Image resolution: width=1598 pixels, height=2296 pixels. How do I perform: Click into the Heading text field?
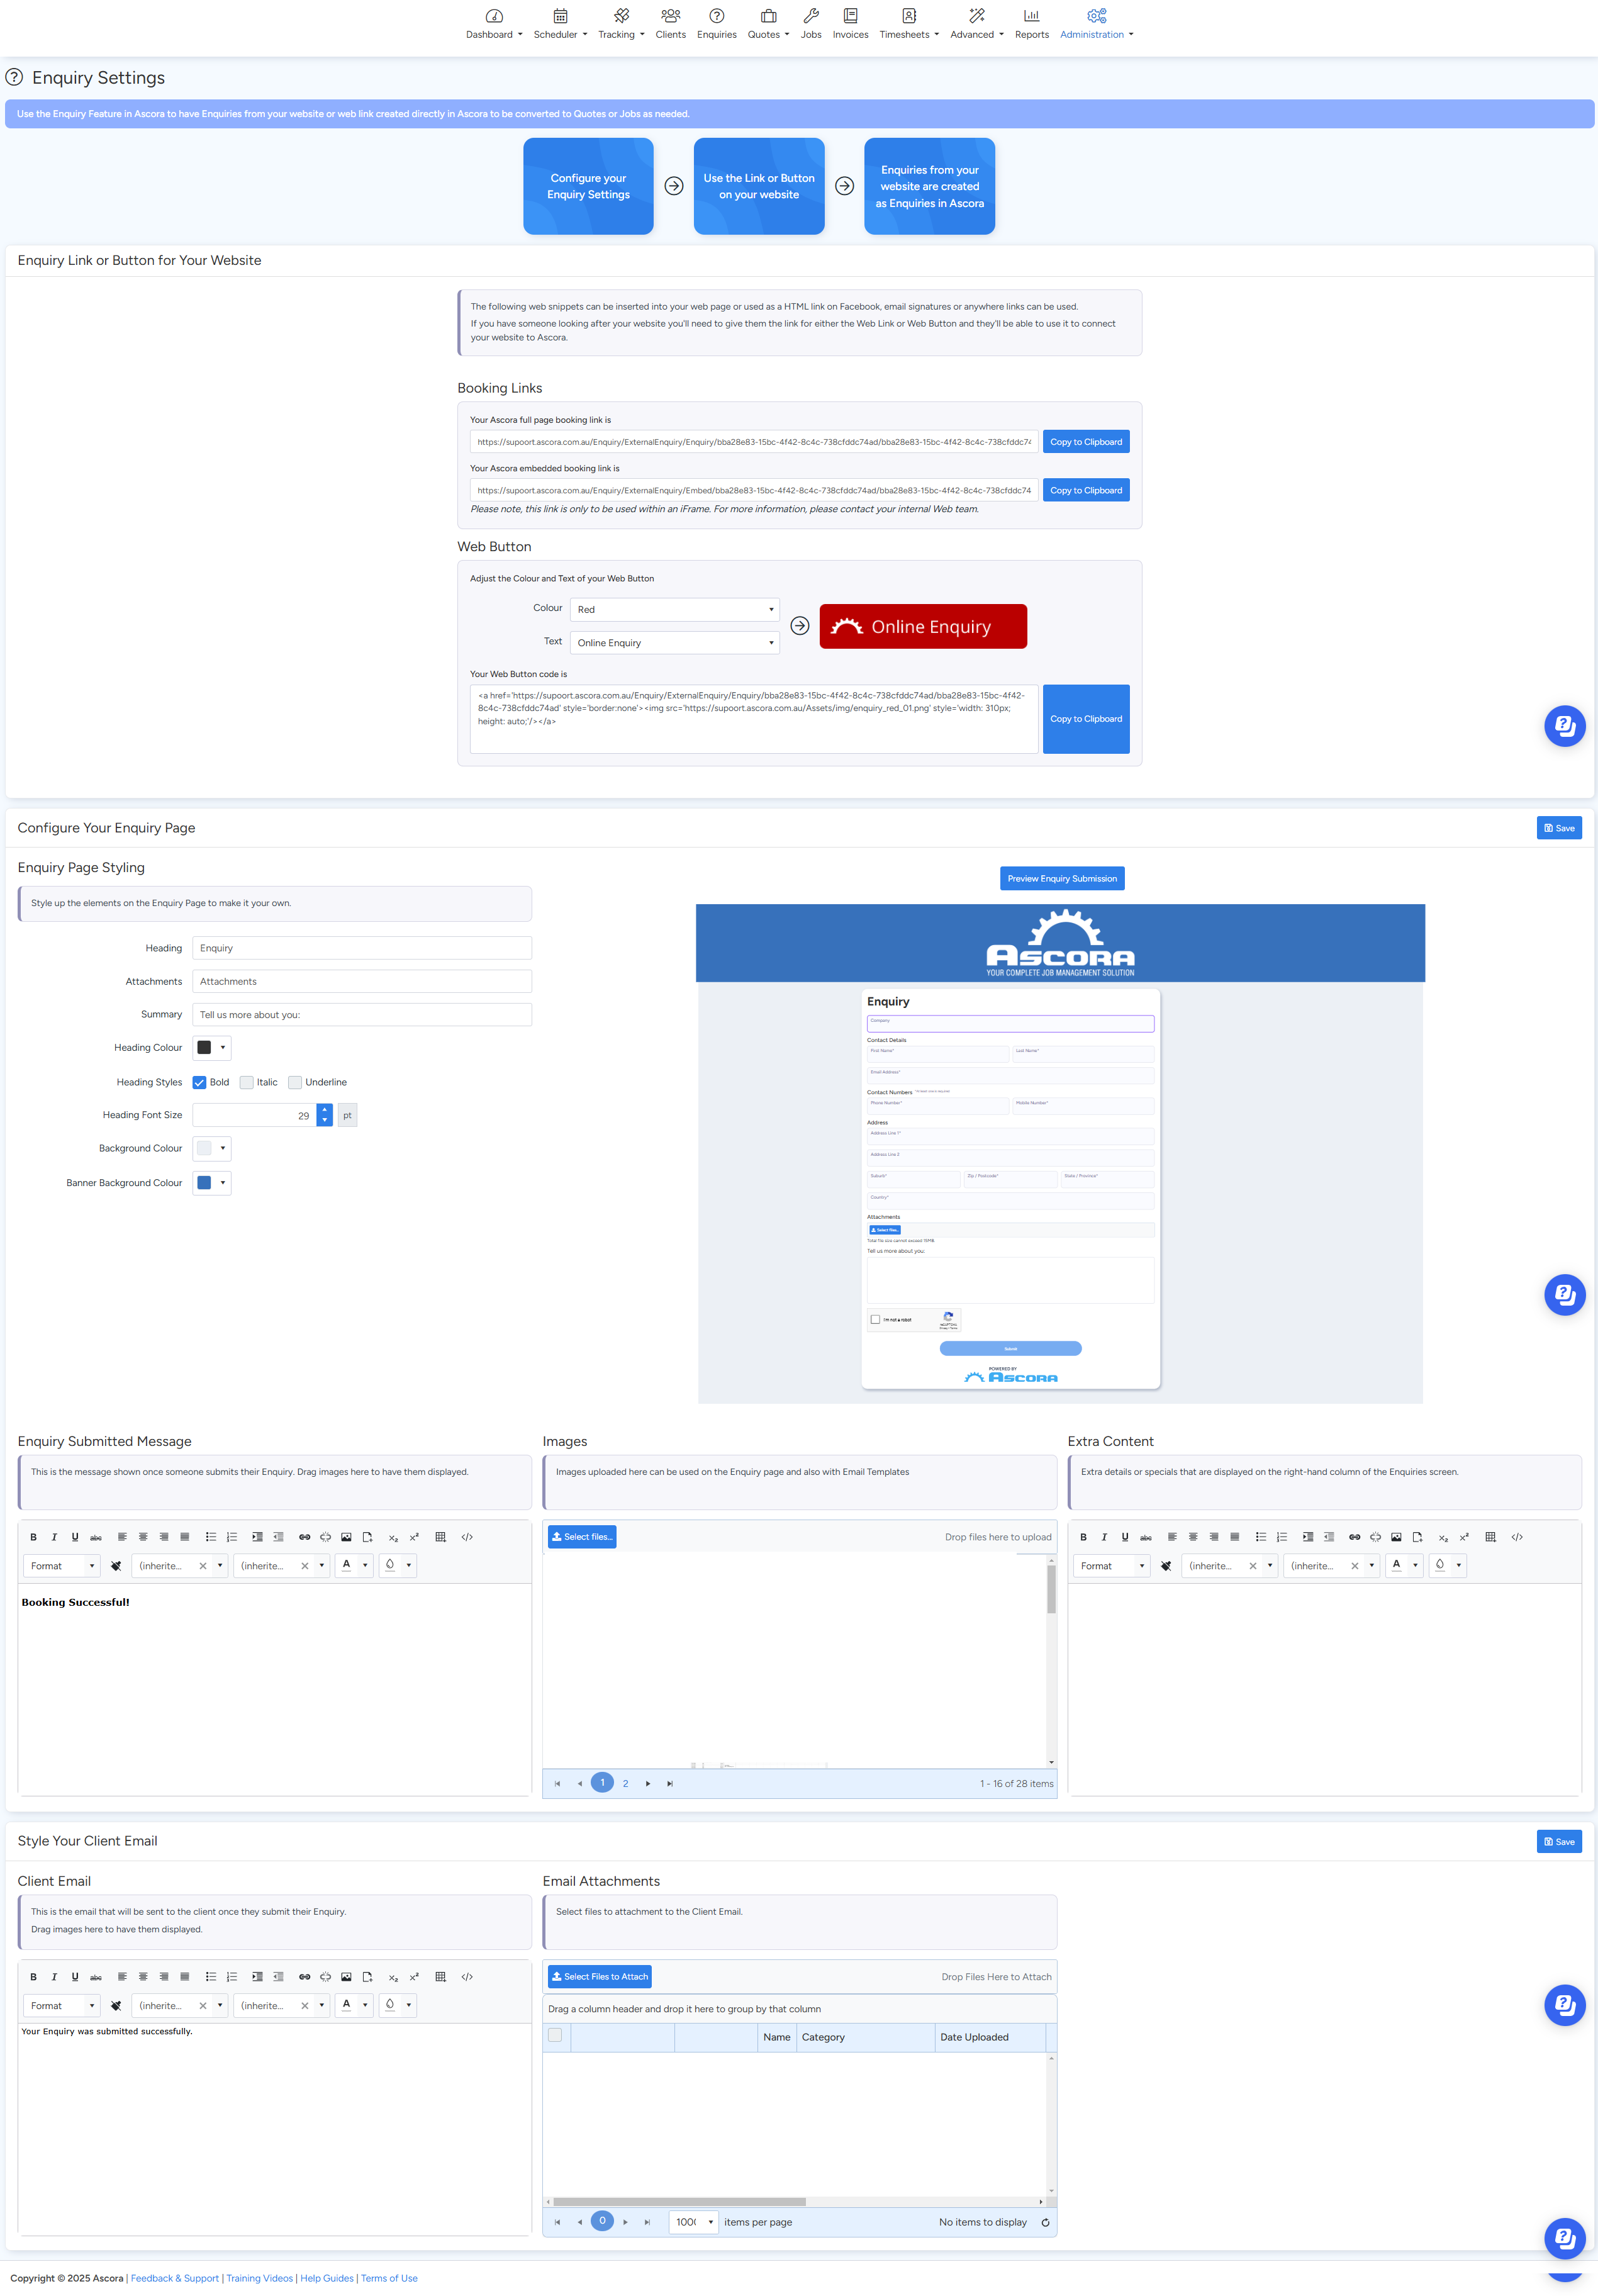(361, 948)
